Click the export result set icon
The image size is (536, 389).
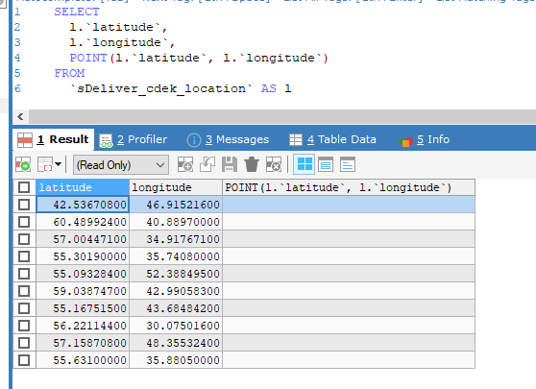(x=23, y=165)
